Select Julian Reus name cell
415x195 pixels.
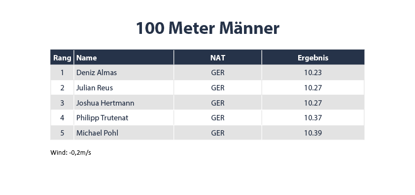[124, 87]
